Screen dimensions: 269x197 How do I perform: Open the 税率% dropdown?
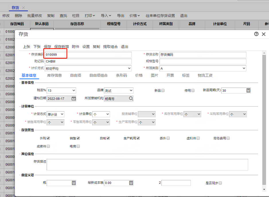coord(73,90)
